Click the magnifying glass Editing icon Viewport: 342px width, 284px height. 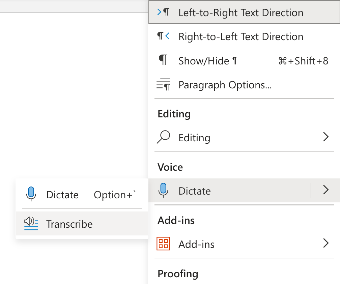(164, 138)
